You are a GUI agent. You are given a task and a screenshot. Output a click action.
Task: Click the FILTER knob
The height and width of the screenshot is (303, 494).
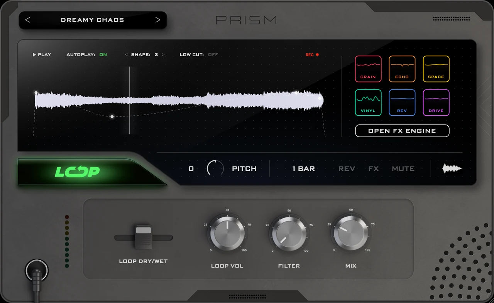[x=289, y=234]
